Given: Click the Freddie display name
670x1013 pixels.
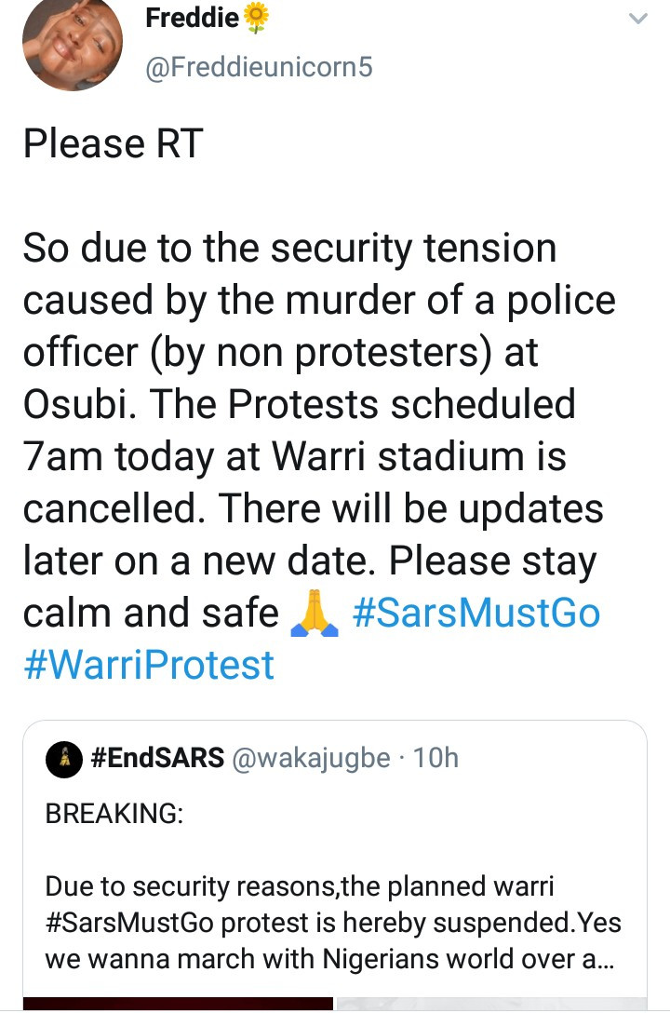Looking at the screenshot, I should click(192, 18).
